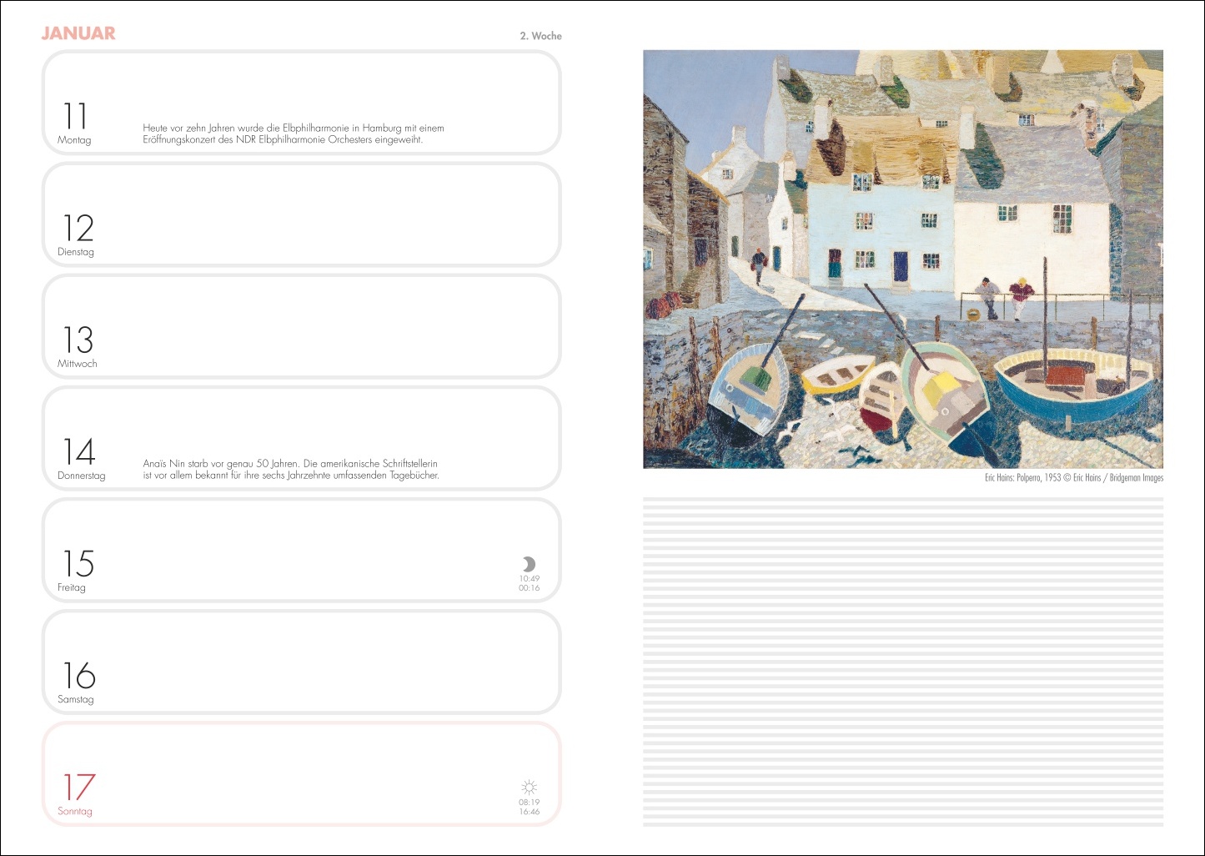Click the Anaïs Nin anniversary note
Image resolution: width=1205 pixels, height=856 pixels.
[291, 470]
